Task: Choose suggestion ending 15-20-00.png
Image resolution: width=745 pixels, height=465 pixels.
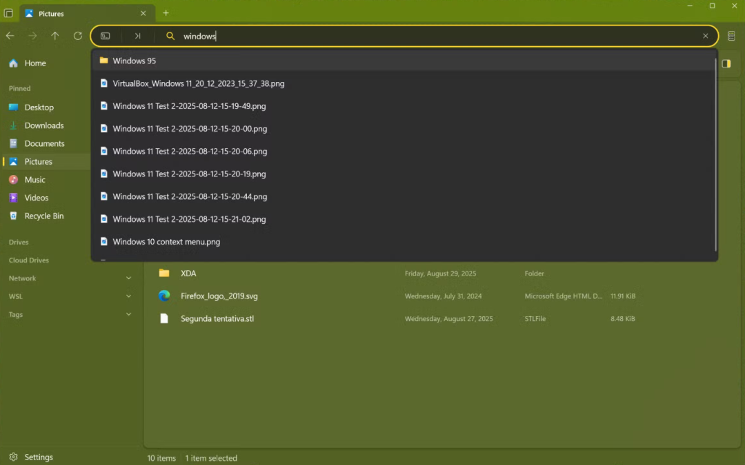Action: click(404, 129)
